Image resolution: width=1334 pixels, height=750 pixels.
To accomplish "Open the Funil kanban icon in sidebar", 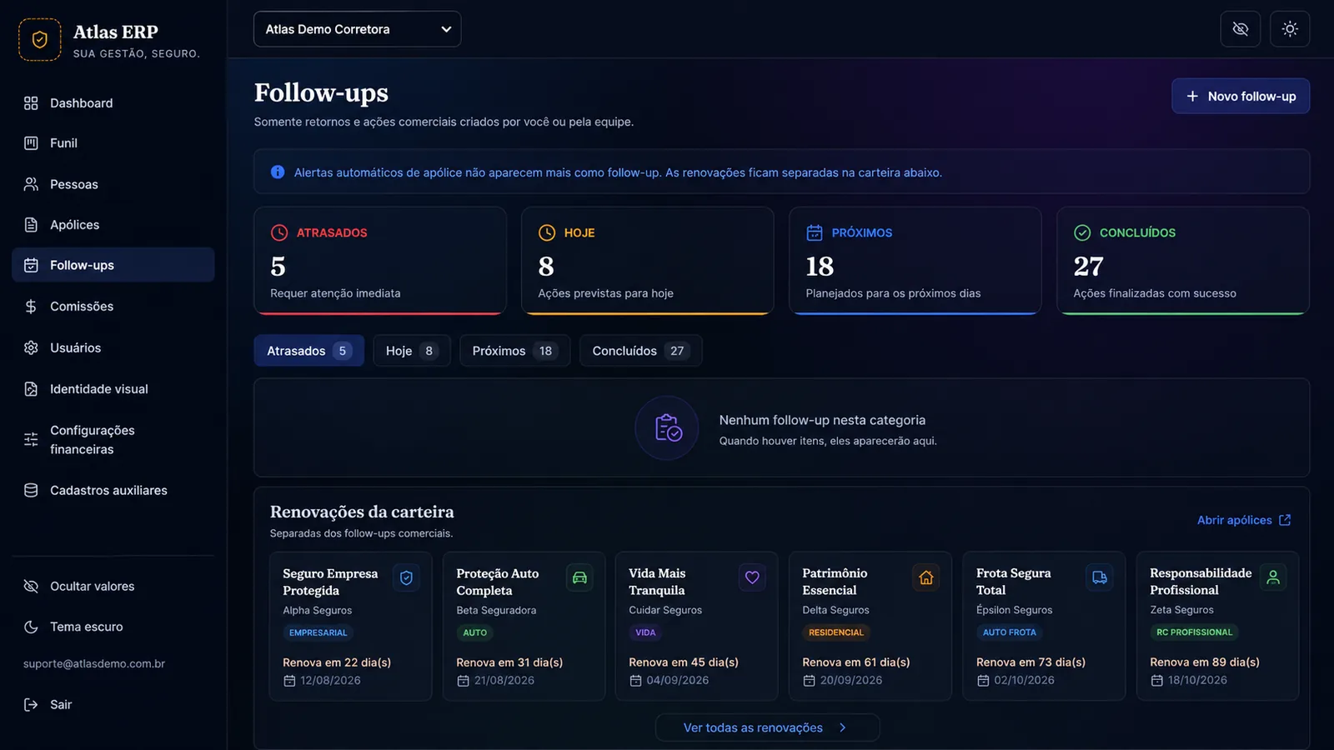I will pyautogui.click(x=31, y=143).
